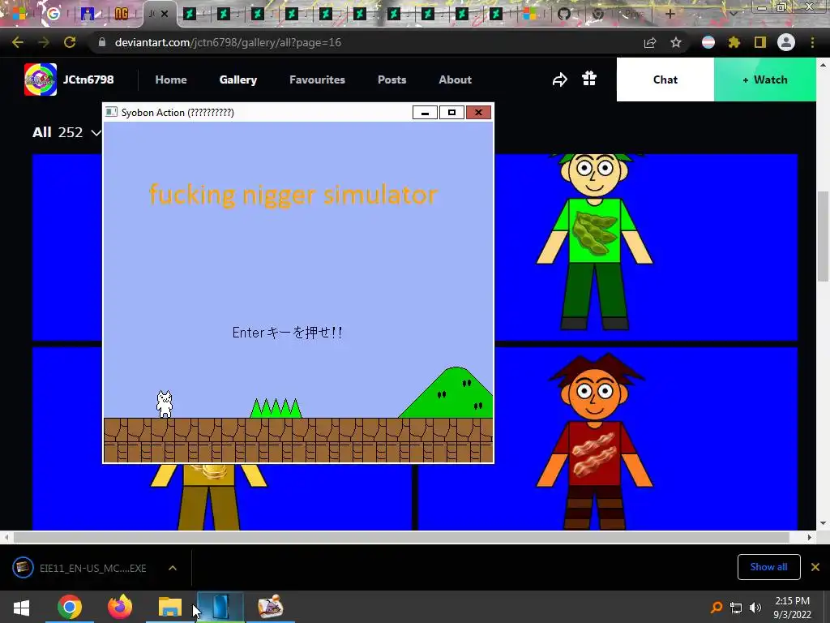Click the Chat button
Image resolution: width=830 pixels, height=623 pixels.
tap(665, 79)
